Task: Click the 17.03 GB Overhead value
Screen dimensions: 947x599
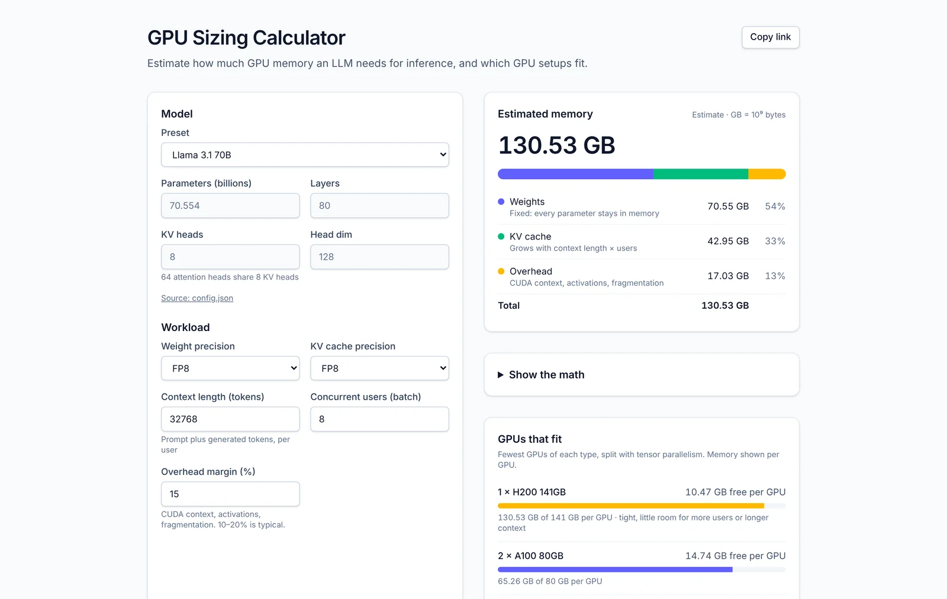Action: tap(728, 276)
